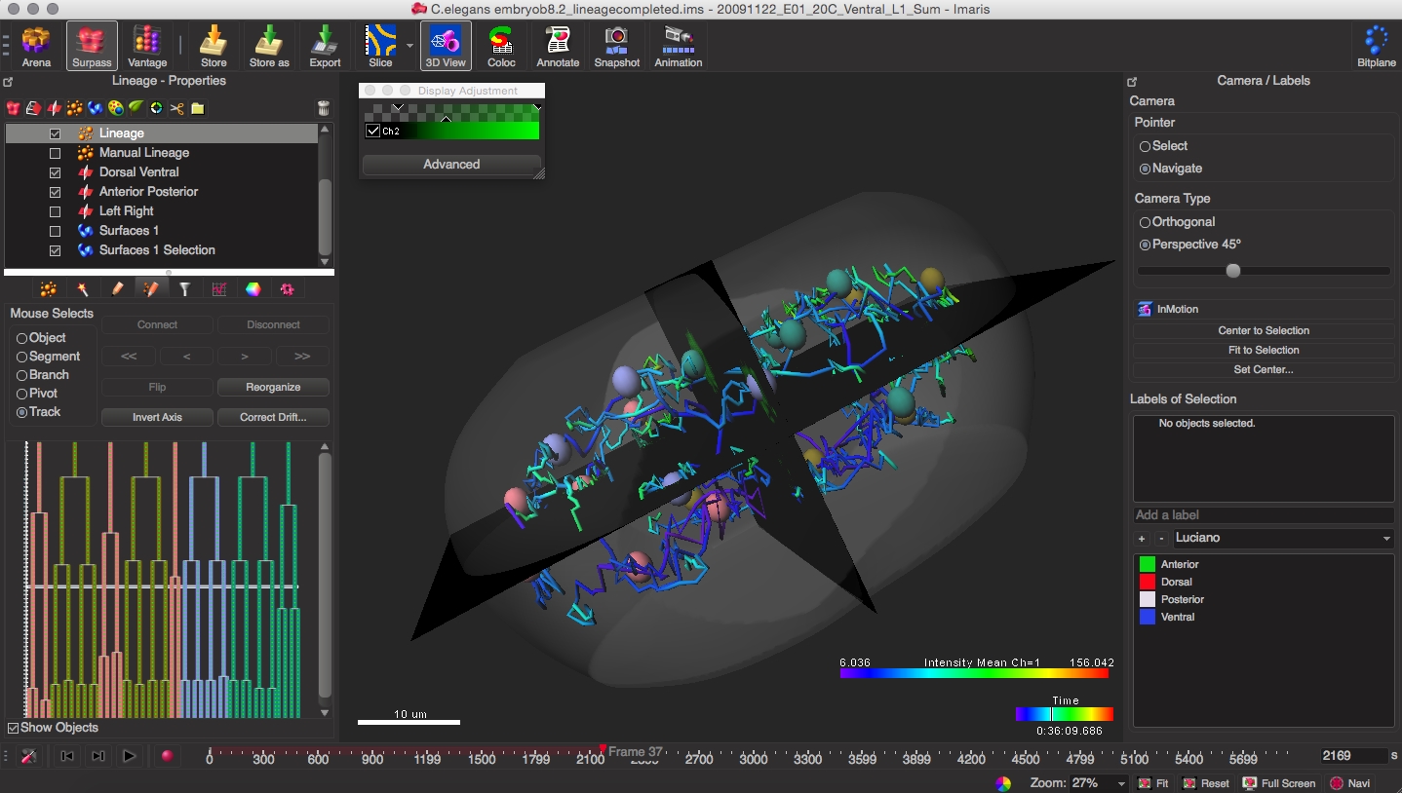
Task: Click the Store toolbar icon
Action: tap(214, 46)
